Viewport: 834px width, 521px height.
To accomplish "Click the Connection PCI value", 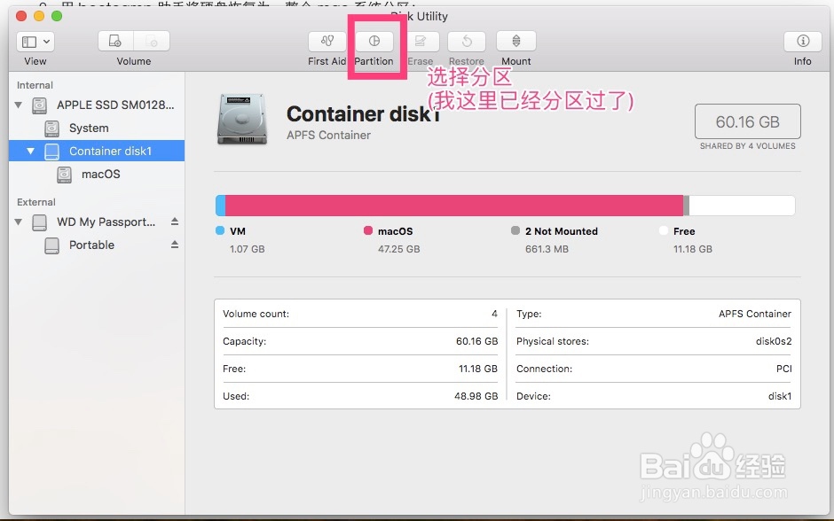I will [784, 369].
